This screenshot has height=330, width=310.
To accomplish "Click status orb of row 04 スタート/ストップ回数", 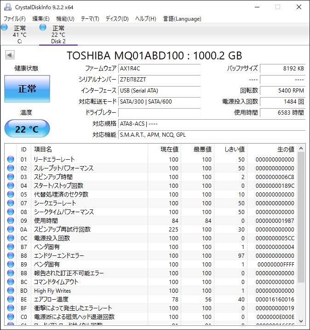I will pos(11,185).
